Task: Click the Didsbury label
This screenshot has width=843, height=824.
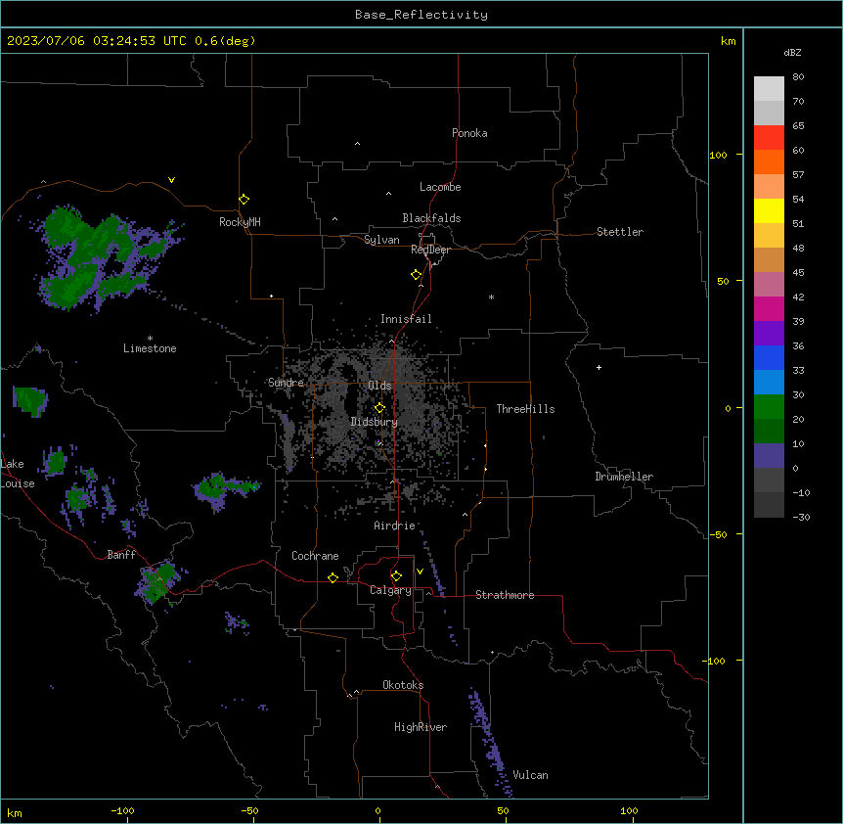Action: pyautogui.click(x=375, y=422)
